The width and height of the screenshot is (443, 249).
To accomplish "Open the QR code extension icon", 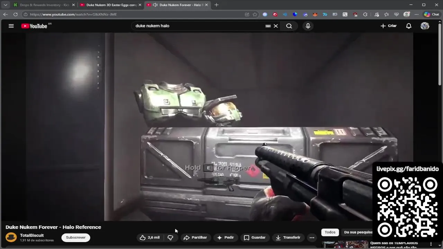I will tap(345, 15).
